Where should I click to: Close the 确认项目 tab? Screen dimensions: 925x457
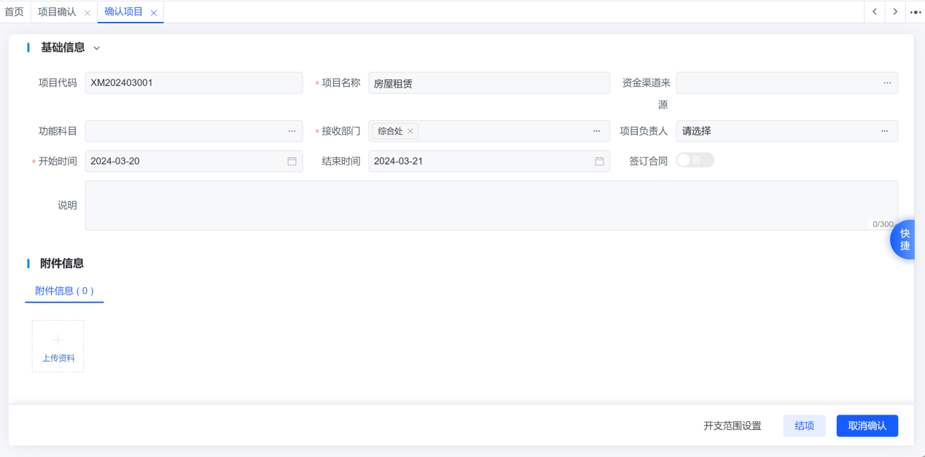tap(154, 13)
